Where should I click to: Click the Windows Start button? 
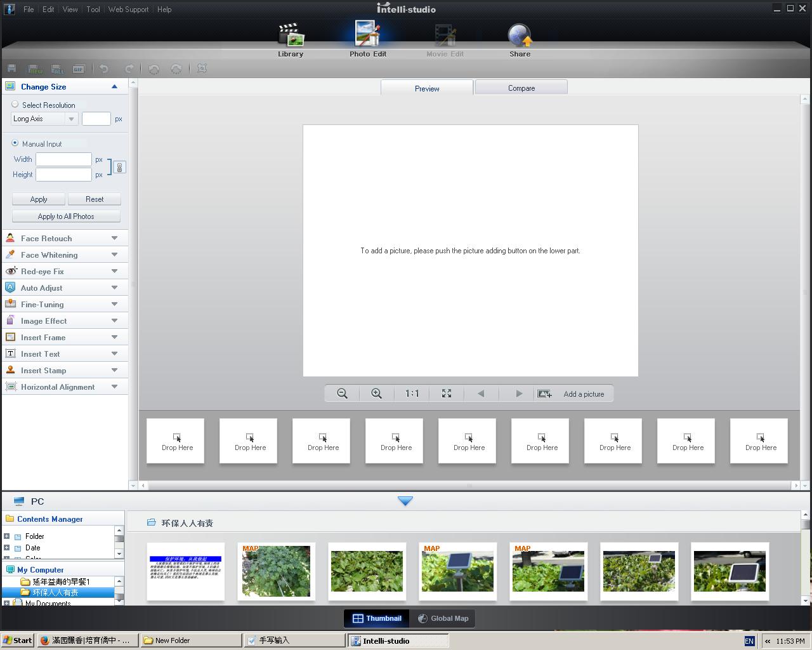tap(17, 640)
